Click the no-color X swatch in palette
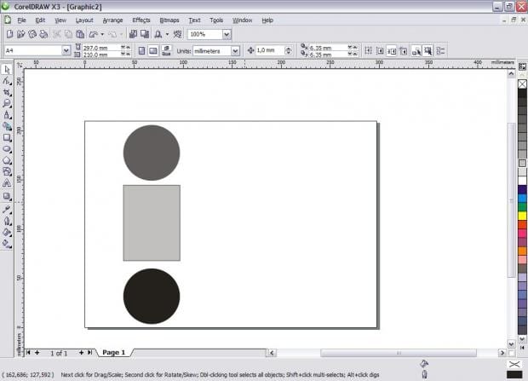528x381 pixels. tap(522, 84)
